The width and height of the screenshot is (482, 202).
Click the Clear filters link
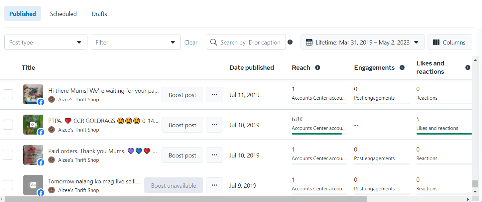click(x=191, y=43)
